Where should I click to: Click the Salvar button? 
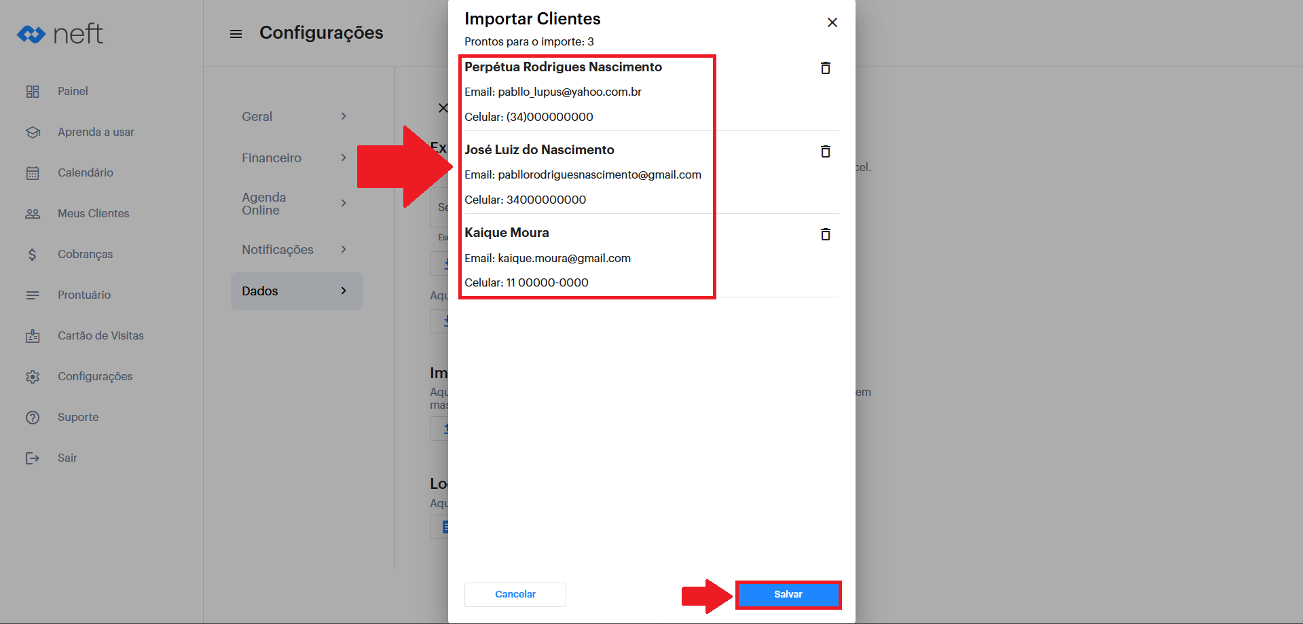pos(788,594)
